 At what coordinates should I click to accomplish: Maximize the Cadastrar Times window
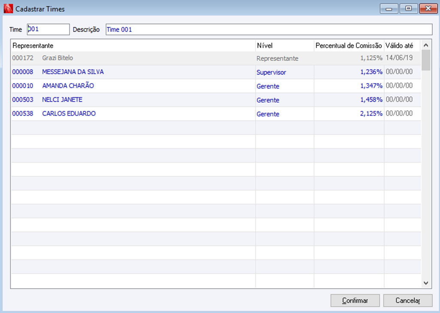409,9
